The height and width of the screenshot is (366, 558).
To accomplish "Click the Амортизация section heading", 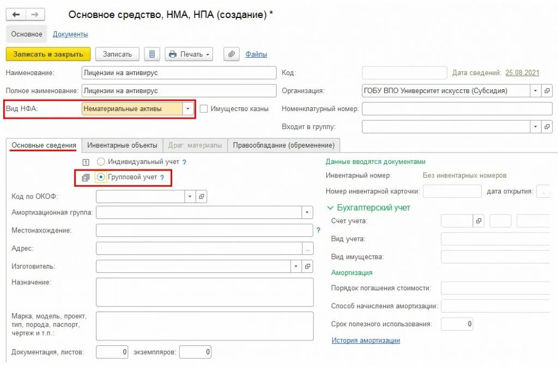I will tap(351, 273).
